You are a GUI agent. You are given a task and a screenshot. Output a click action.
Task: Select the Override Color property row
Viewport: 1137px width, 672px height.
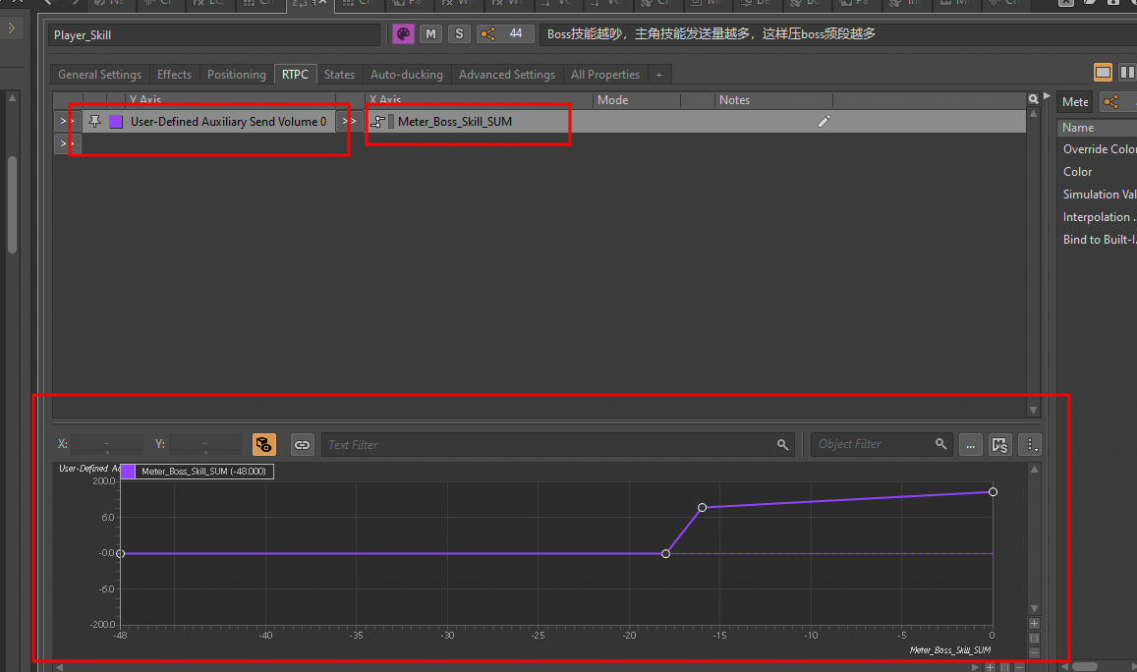tap(1097, 148)
